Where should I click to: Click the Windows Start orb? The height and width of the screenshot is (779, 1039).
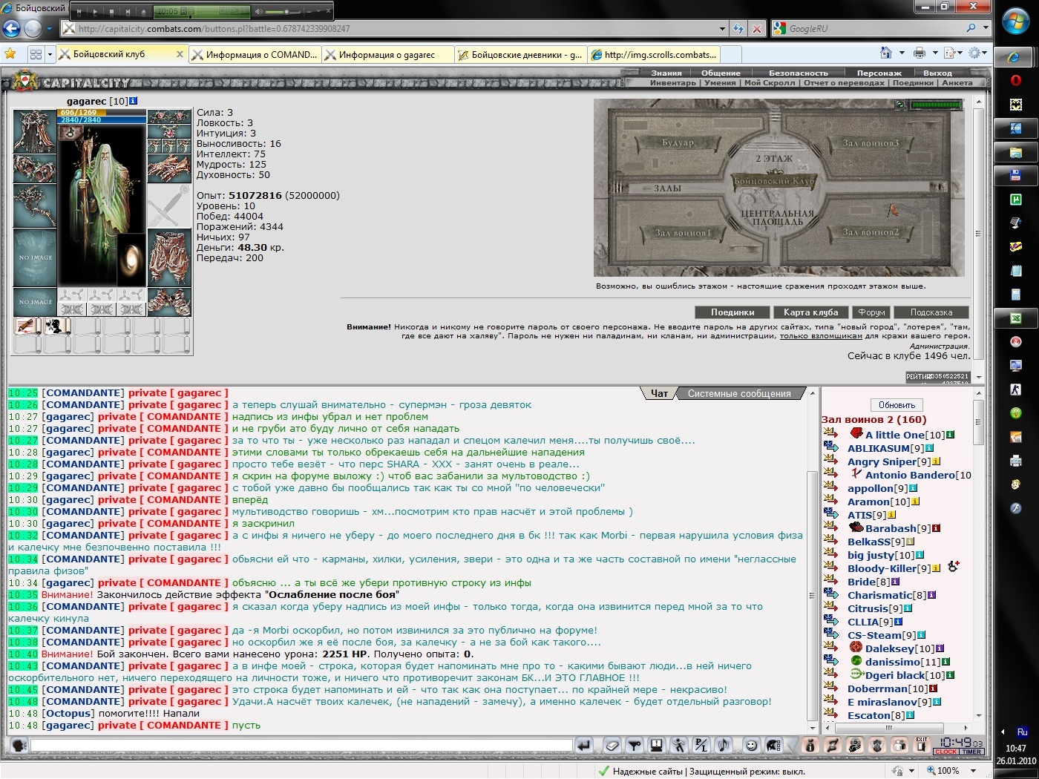click(x=1016, y=22)
